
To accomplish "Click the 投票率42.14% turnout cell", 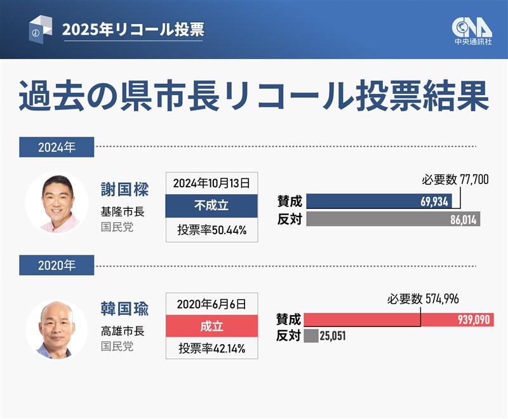I will 211,349.
